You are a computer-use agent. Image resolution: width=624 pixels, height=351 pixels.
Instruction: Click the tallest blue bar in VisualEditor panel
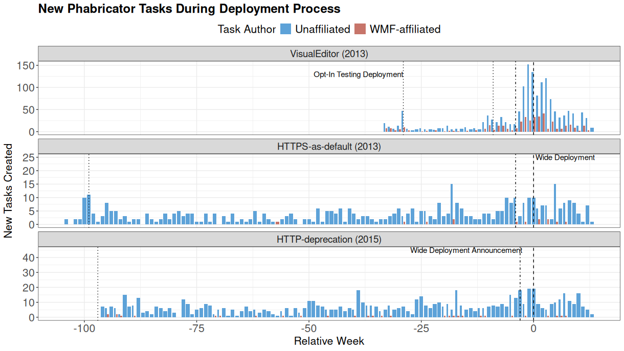(x=528, y=98)
